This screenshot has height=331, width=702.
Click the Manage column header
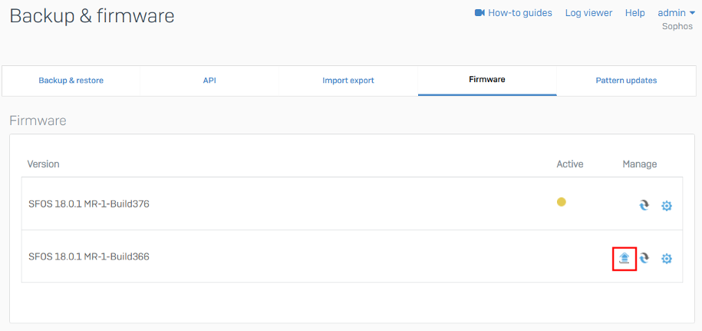point(639,164)
